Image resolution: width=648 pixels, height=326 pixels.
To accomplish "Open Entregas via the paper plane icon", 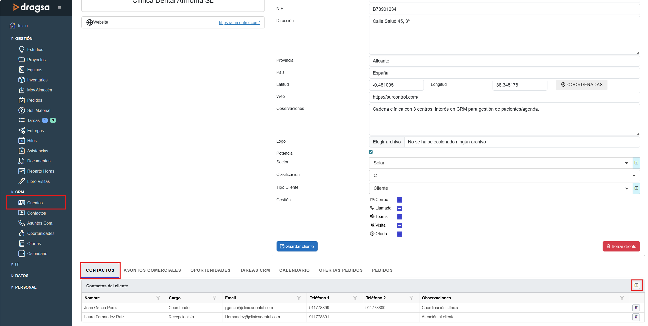I will click(x=22, y=131).
